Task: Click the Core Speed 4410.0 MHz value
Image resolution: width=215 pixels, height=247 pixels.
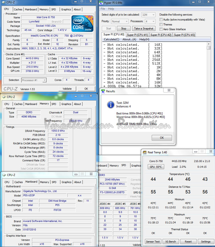Action: pyautogui.click(x=32, y=58)
